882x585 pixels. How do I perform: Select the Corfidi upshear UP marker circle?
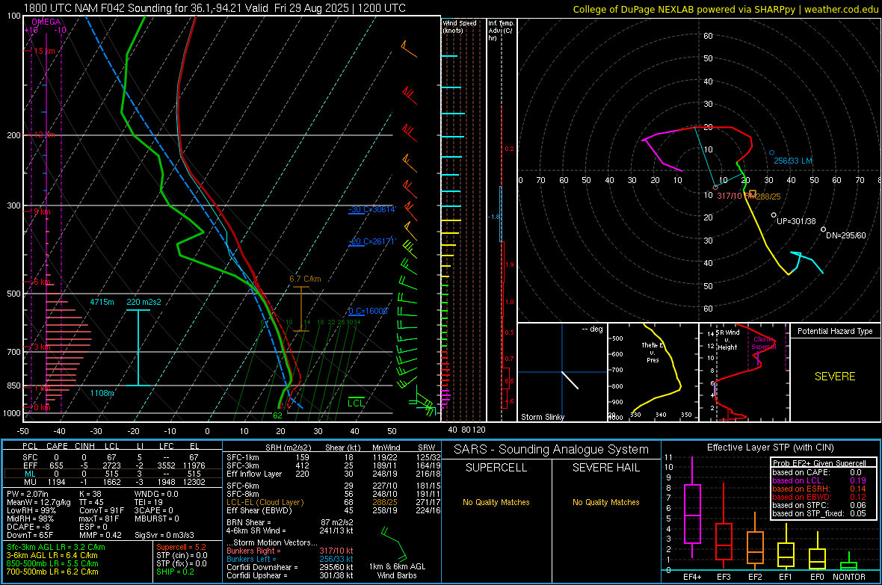click(774, 215)
